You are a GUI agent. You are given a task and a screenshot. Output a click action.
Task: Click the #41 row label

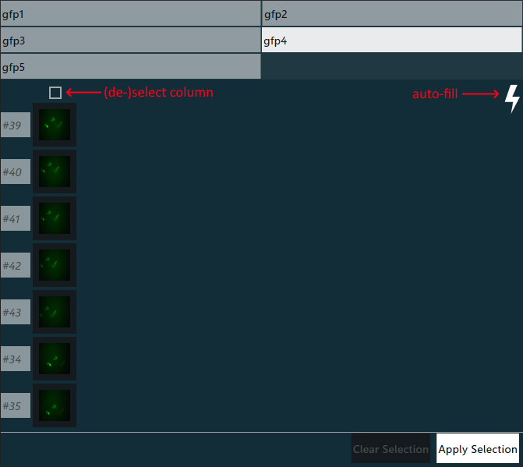click(16, 218)
